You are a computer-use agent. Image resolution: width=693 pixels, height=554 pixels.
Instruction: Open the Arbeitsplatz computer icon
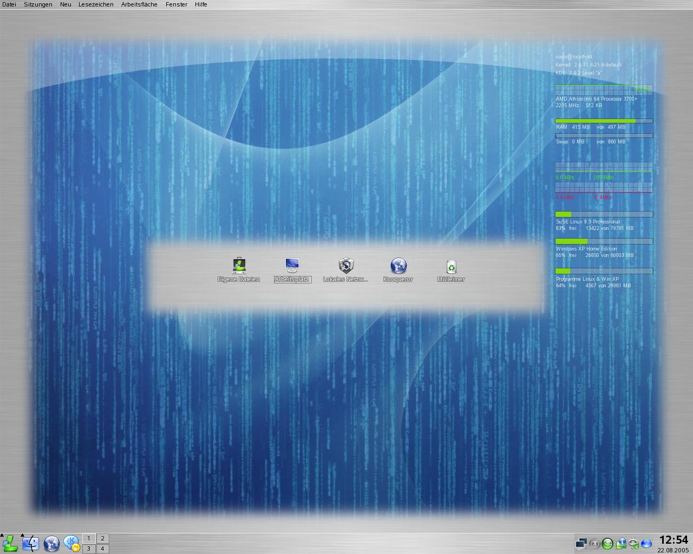(292, 269)
